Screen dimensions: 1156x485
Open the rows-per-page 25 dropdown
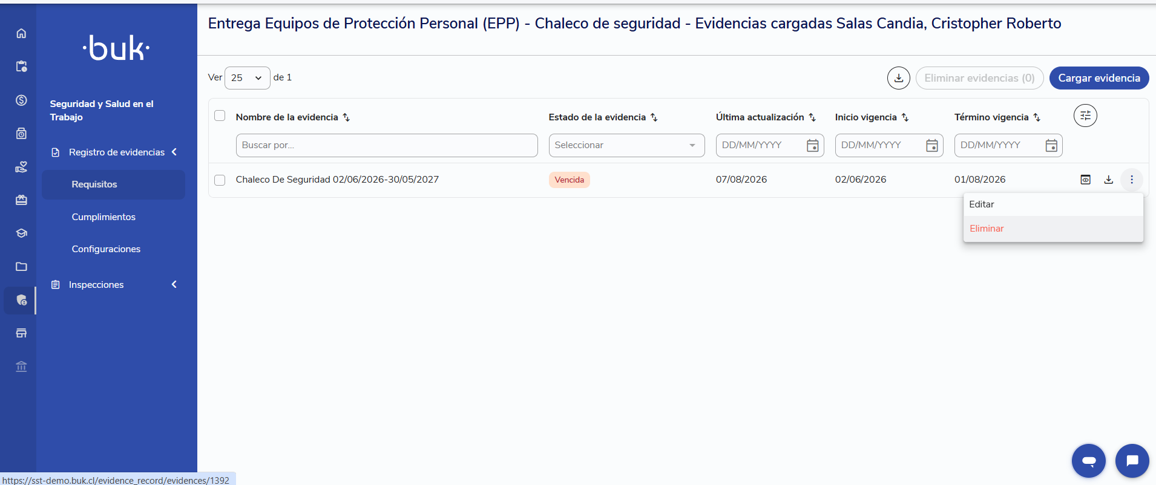pyautogui.click(x=247, y=78)
